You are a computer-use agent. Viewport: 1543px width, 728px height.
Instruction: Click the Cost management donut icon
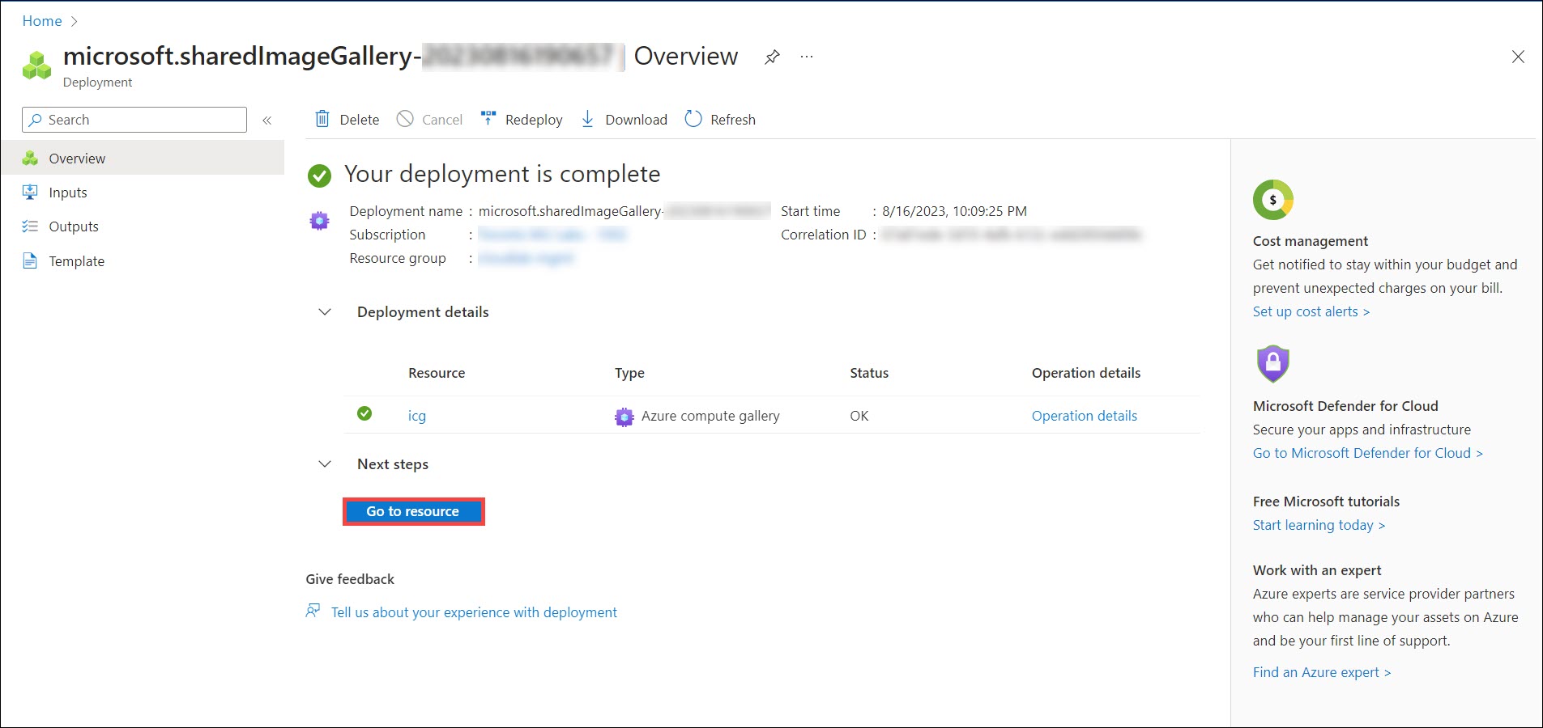pyautogui.click(x=1273, y=200)
